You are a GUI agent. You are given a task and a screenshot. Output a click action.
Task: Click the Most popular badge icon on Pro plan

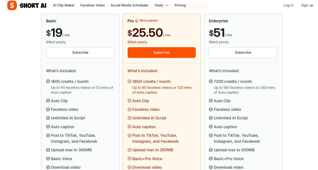click(x=137, y=20)
